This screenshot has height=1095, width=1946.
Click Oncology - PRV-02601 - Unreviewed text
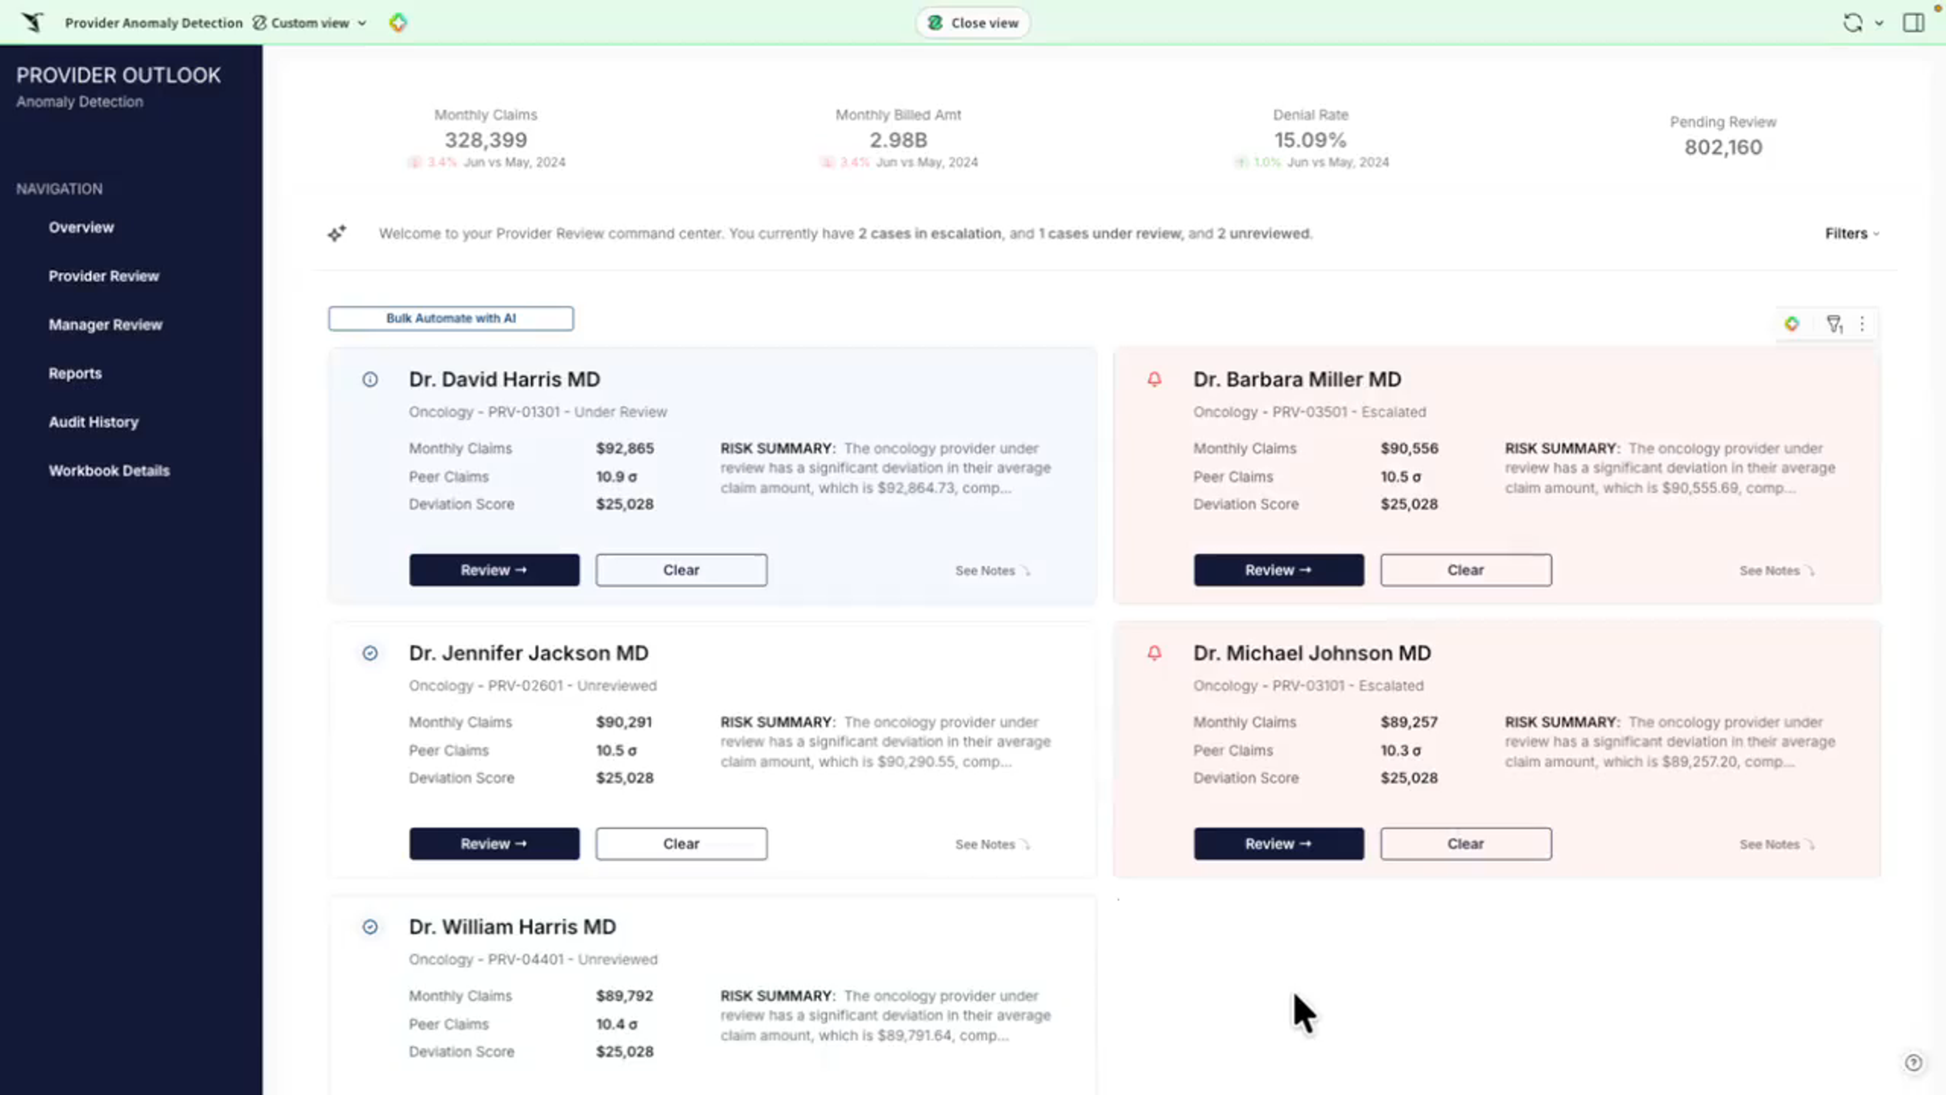click(533, 685)
